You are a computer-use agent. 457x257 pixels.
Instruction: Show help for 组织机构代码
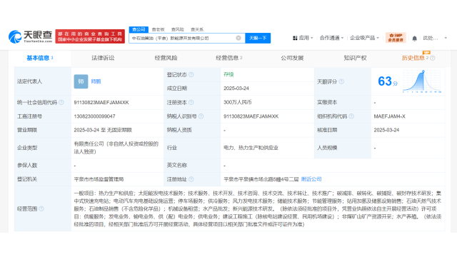tap(351, 116)
